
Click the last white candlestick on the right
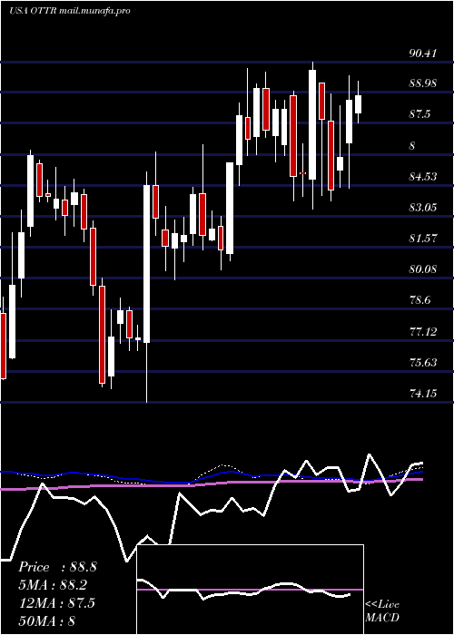click(358, 104)
